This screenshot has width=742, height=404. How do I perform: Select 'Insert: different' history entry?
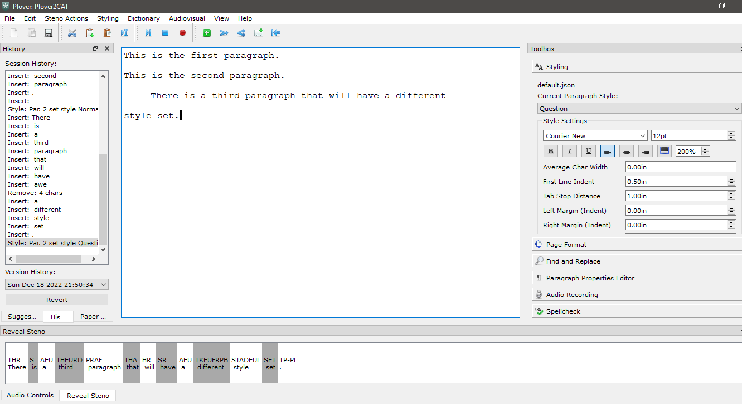tap(35, 210)
